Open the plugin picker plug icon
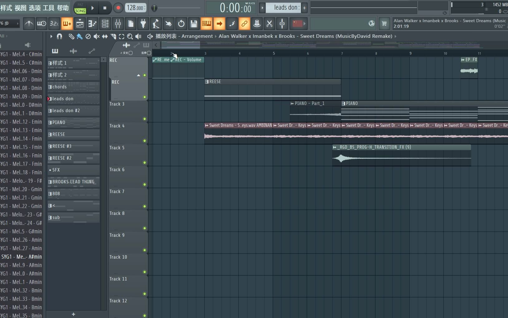The height and width of the screenshot is (318, 508). (143, 23)
